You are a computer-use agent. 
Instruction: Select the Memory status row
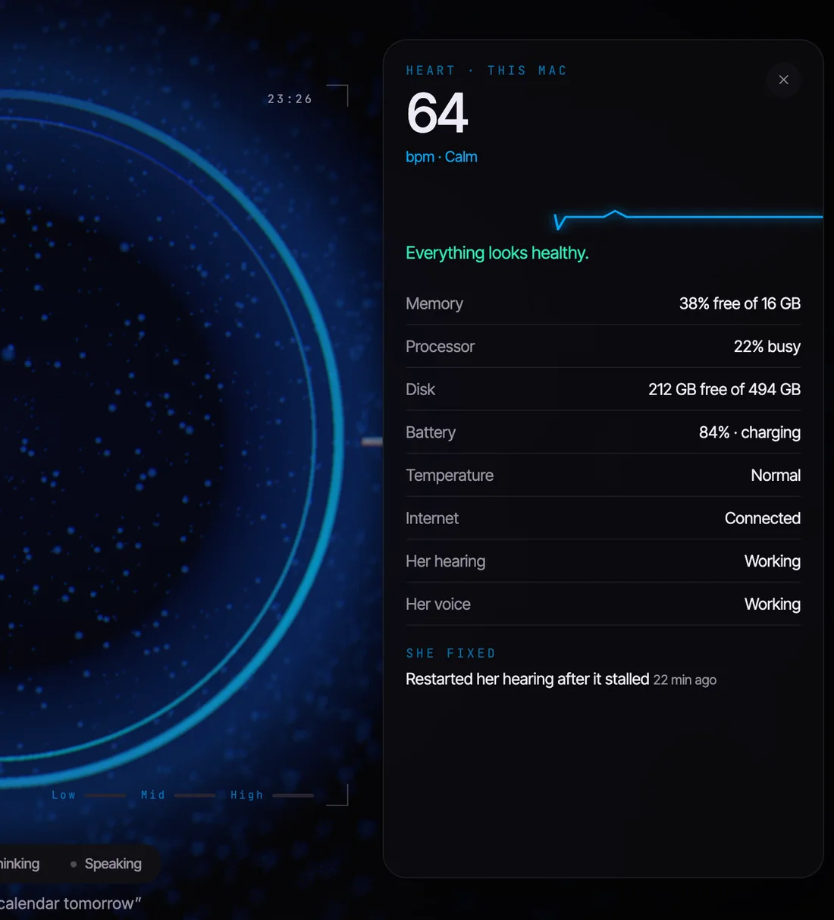(603, 303)
